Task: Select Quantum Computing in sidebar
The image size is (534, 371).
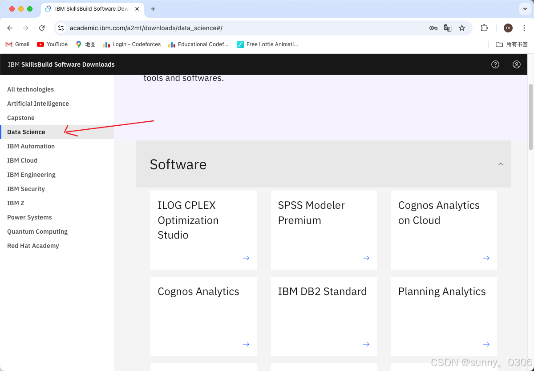Action: click(57, 231)
